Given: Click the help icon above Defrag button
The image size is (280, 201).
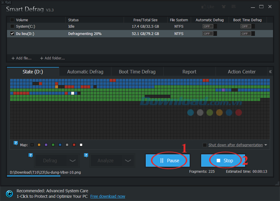Looking at the screenshot, I should 31,154.
